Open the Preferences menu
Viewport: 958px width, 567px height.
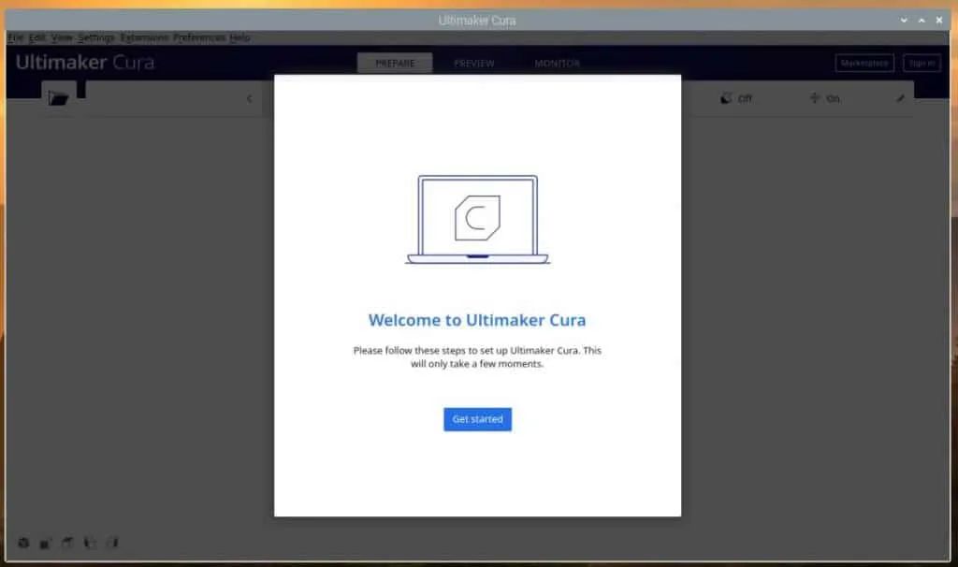tap(199, 37)
